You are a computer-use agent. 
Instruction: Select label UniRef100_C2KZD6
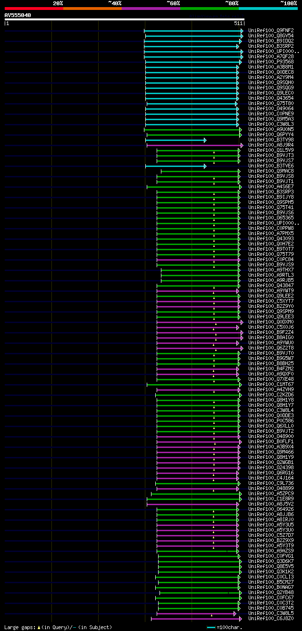271,394
